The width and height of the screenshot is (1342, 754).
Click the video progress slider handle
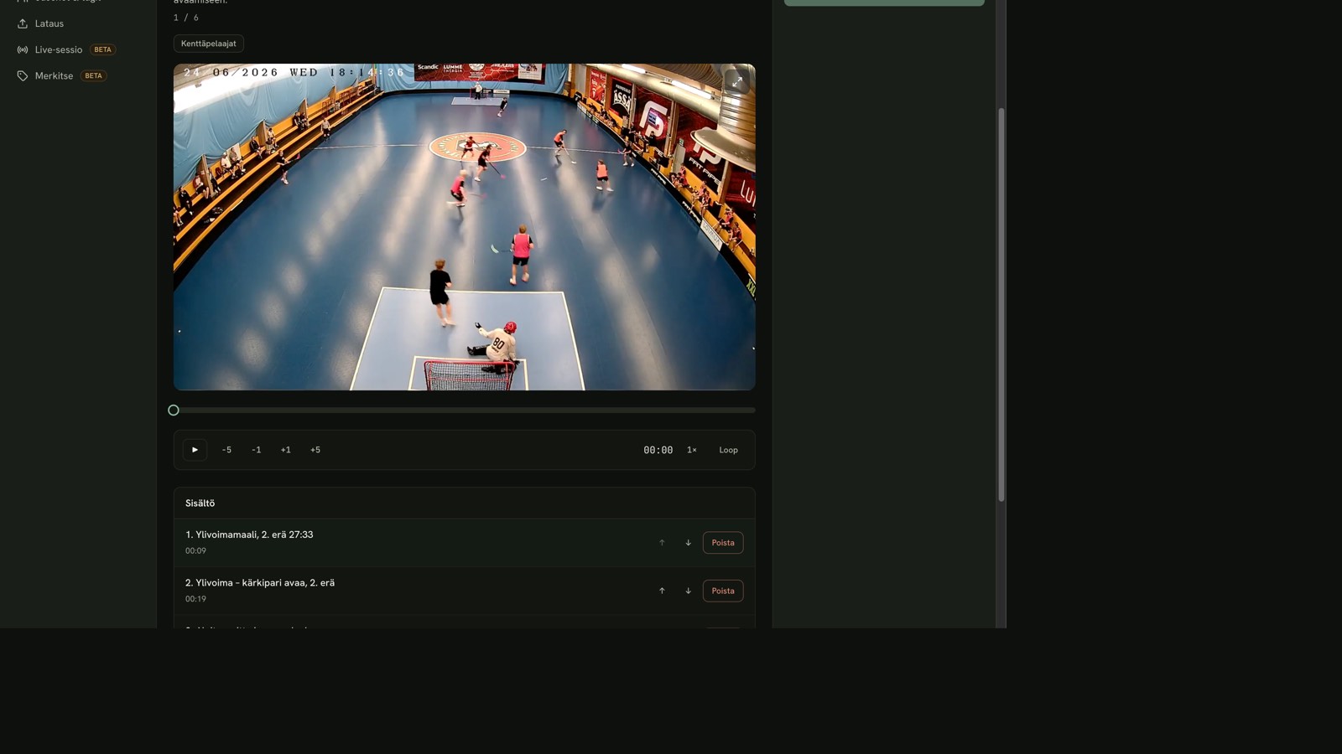pyautogui.click(x=174, y=411)
